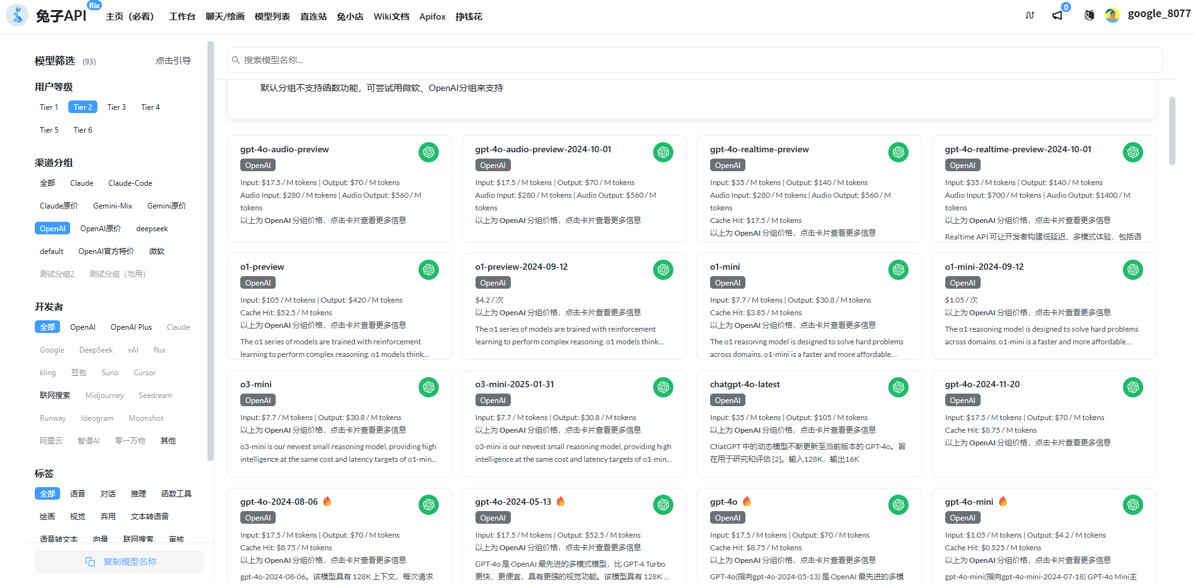Click the fire hot icon beside gpt-4o-mini
Screen dimensions: 1195x585
point(1003,502)
